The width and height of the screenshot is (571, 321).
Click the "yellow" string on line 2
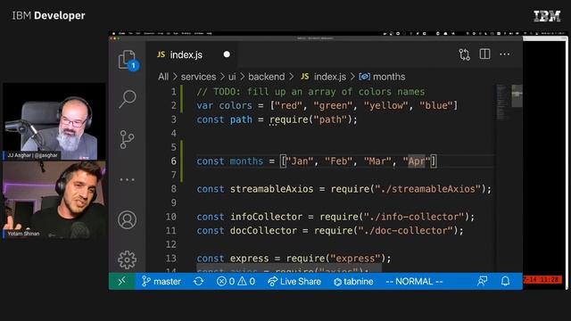386,105
